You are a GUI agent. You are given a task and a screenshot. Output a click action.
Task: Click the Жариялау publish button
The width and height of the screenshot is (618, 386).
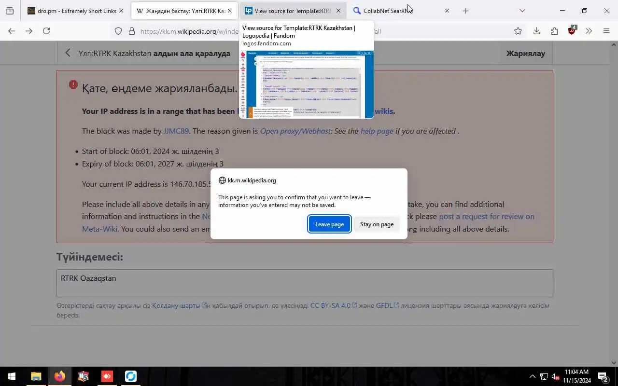(x=525, y=53)
